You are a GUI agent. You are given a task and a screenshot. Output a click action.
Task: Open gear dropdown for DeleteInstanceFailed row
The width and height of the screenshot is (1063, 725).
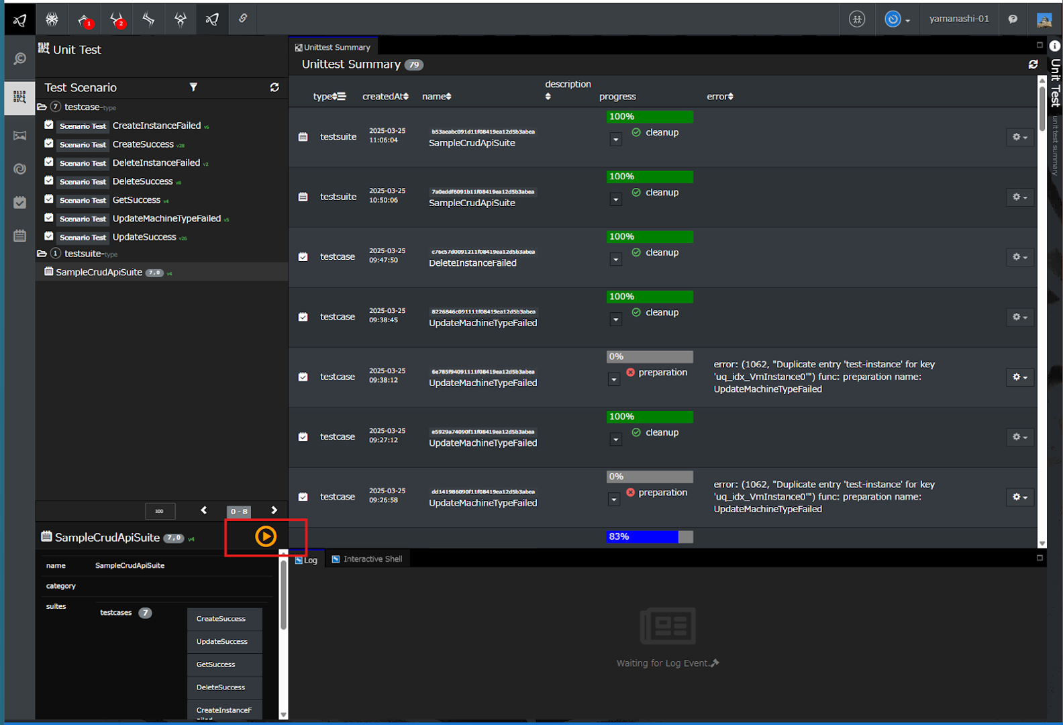(x=1019, y=257)
